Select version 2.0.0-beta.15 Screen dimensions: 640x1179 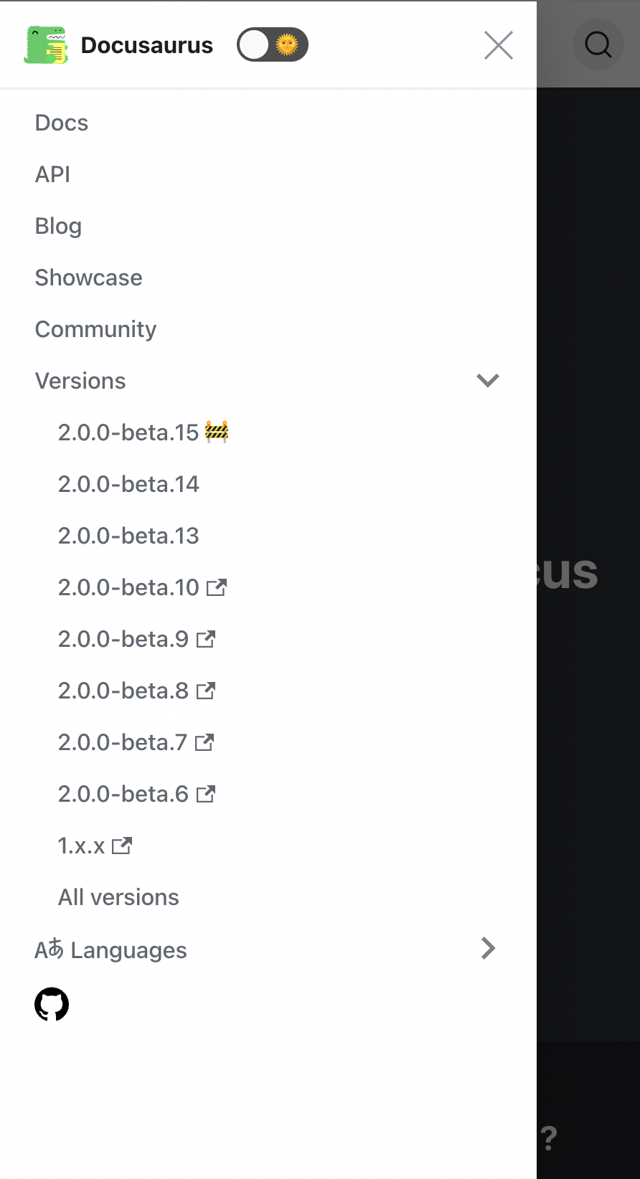point(128,432)
